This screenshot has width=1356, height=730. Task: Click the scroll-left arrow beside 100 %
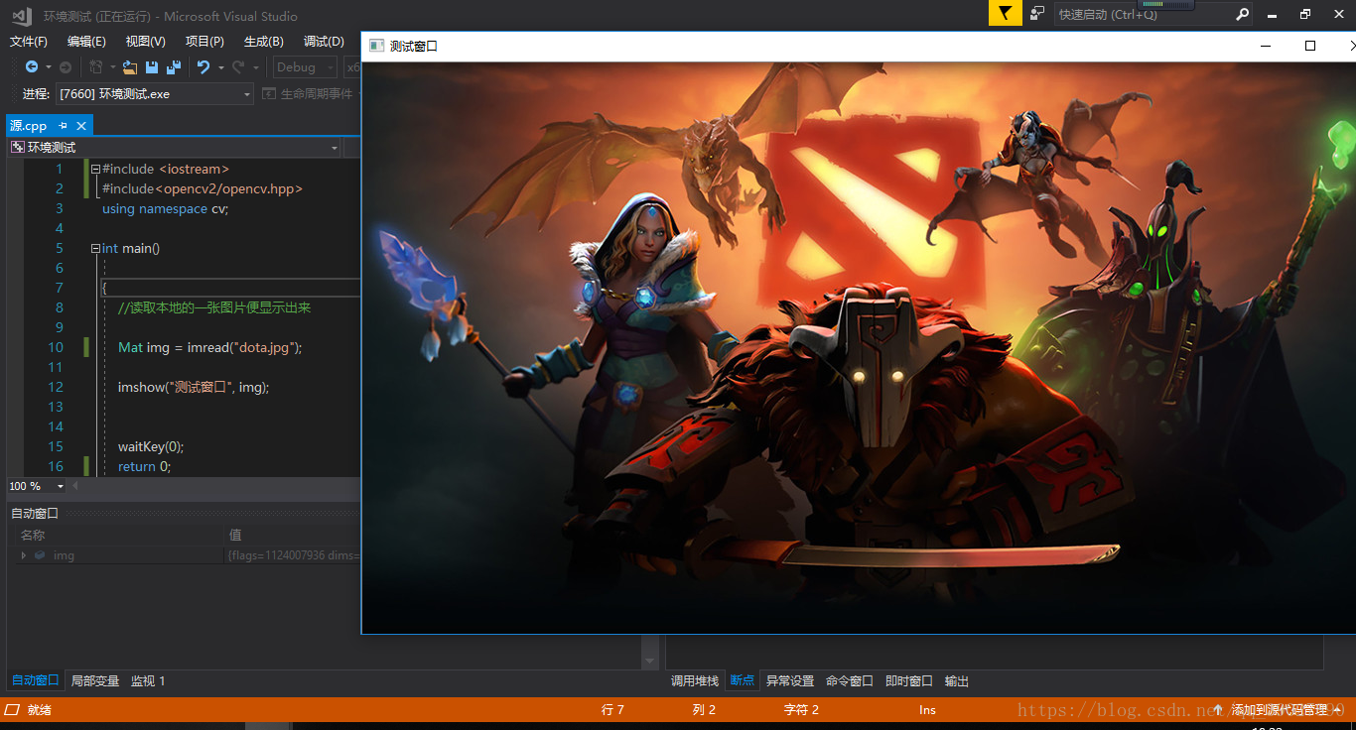[x=75, y=486]
